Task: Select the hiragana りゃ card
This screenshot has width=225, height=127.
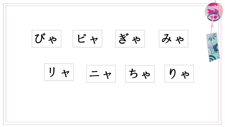Action: [x=179, y=73]
